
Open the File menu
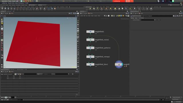(2, 5)
